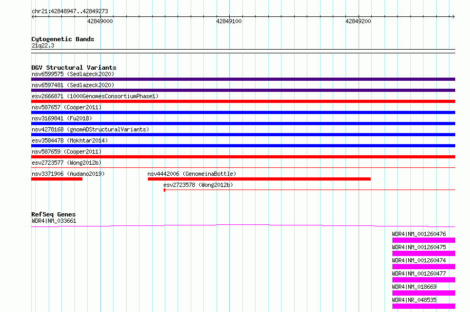The height and width of the screenshot is (312, 470).
Task: Click nsv587659 (Cooper2011) variant label
Action: pos(67,152)
